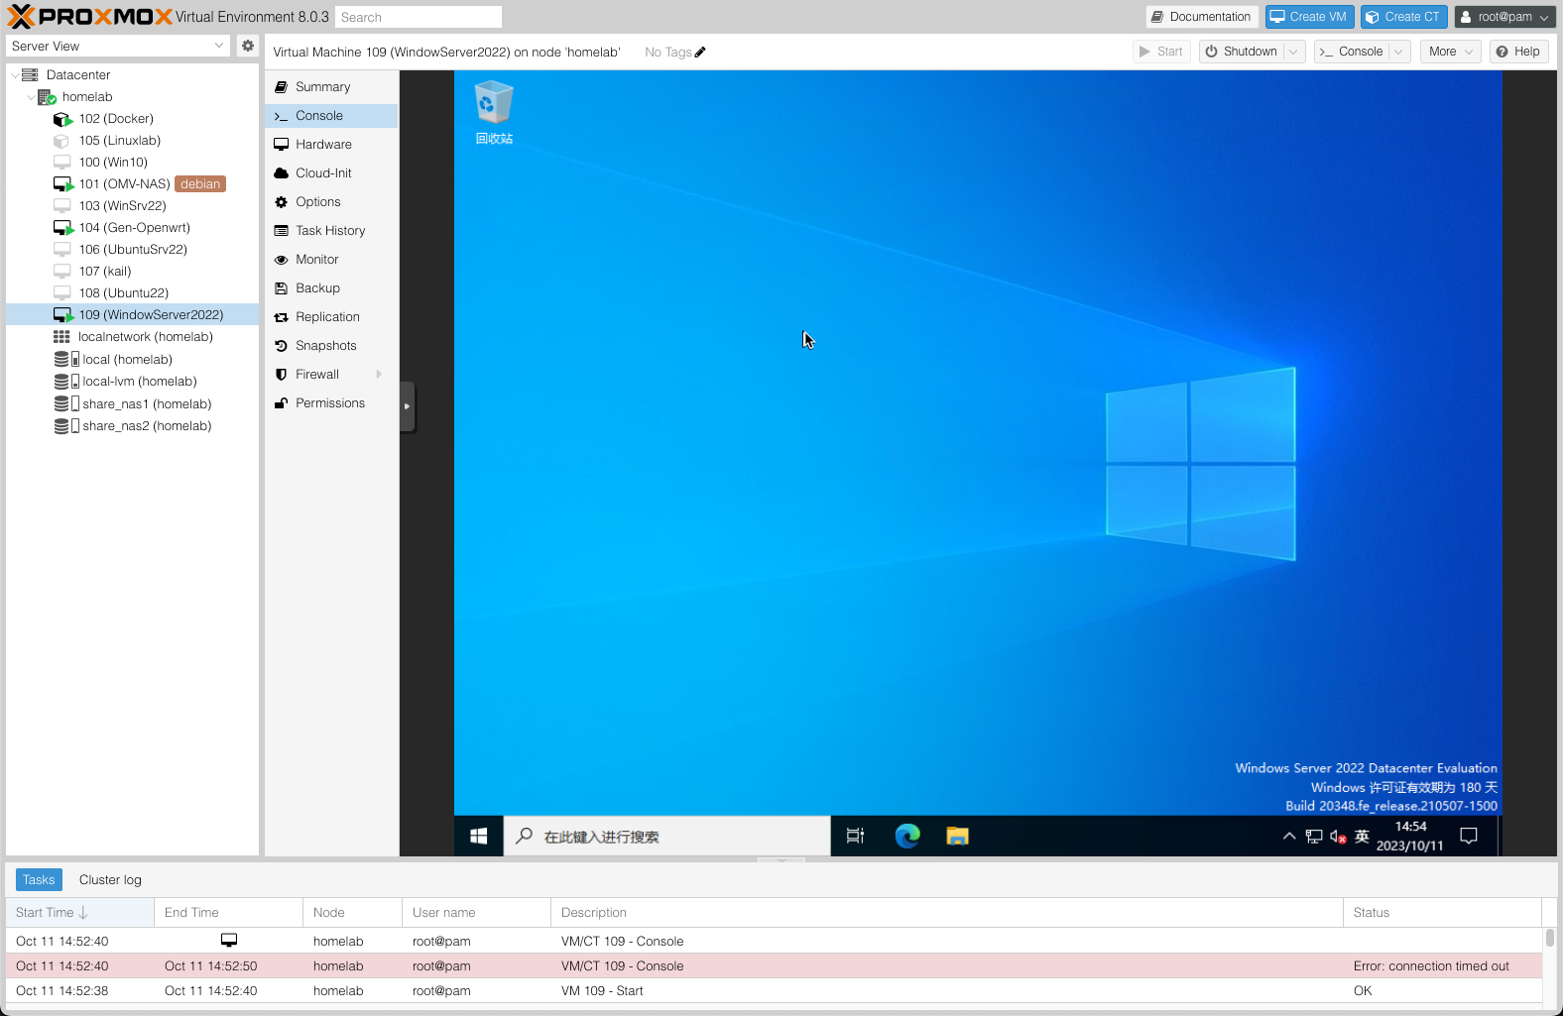Click the Shutdown button
Image resolution: width=1563 pixels, height=1016 pixels.
(x=1242, y=52)
